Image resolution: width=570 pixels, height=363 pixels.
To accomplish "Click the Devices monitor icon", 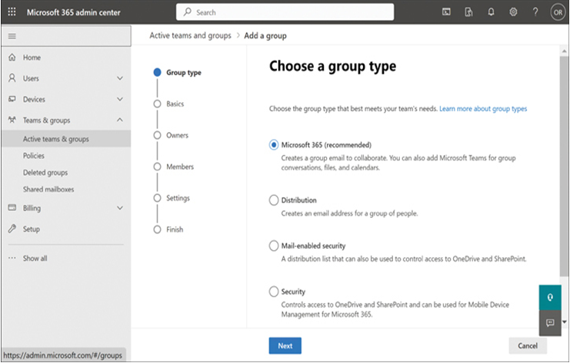I will pos(12,99).
